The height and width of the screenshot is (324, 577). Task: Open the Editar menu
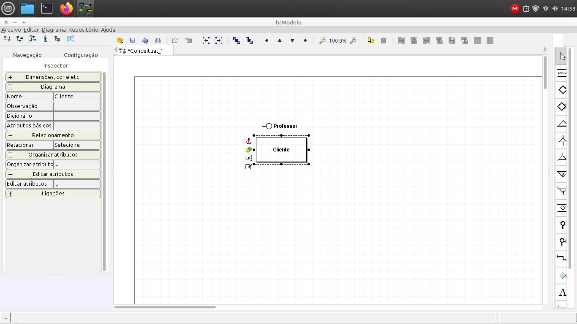[x=31, y=30]
